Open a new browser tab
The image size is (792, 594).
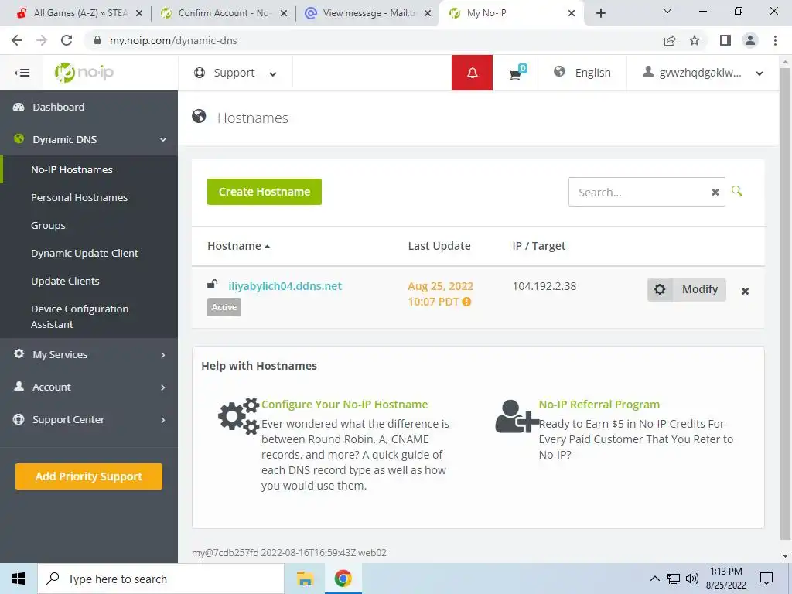coord(600,13)
